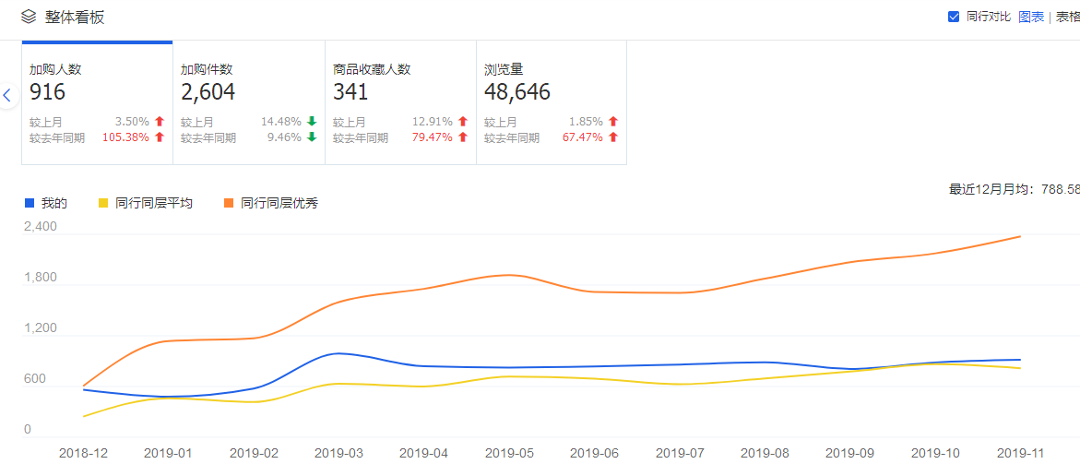Viewport: 1080px width, 464px height.
Task: Click the red up arrow beside 67.47%
Action: tap(613, 137)
